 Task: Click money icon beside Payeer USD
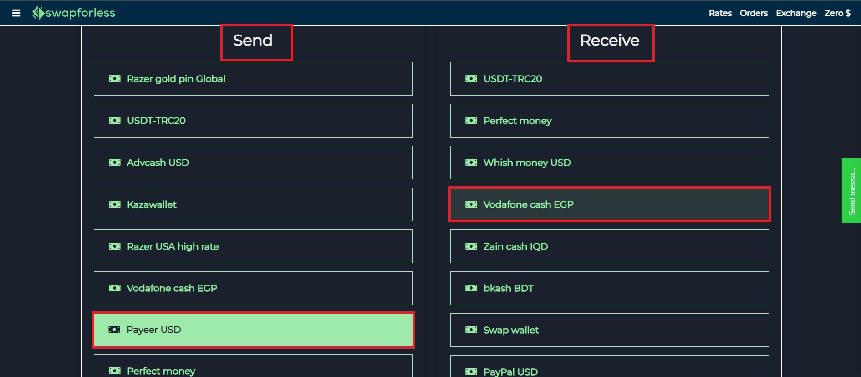click(114, 330)
